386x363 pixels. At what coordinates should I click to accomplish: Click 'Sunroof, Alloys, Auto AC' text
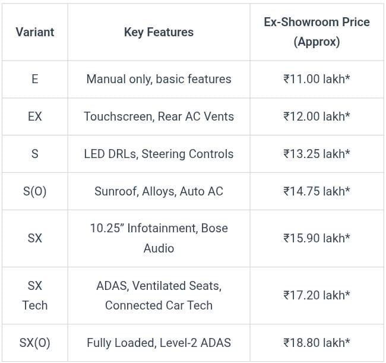point(159,191)
